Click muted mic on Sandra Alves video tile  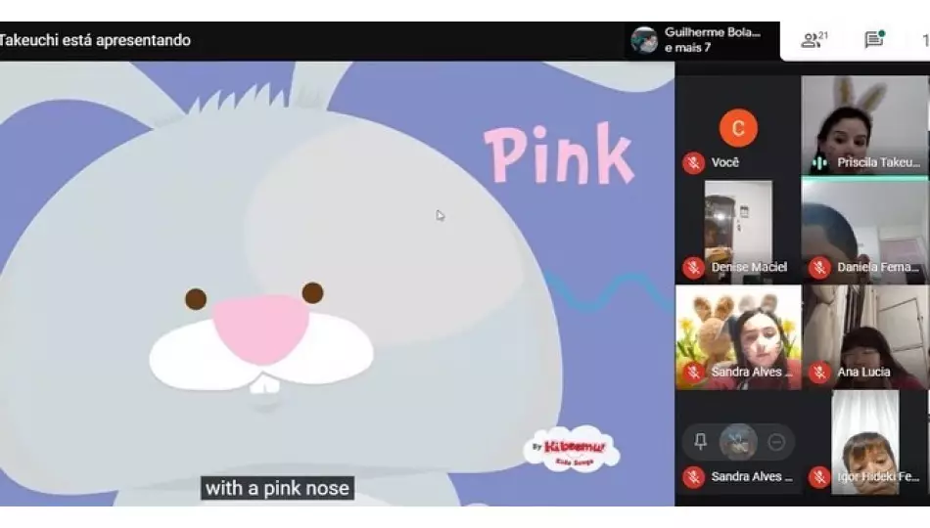click(x=693, y=373)
